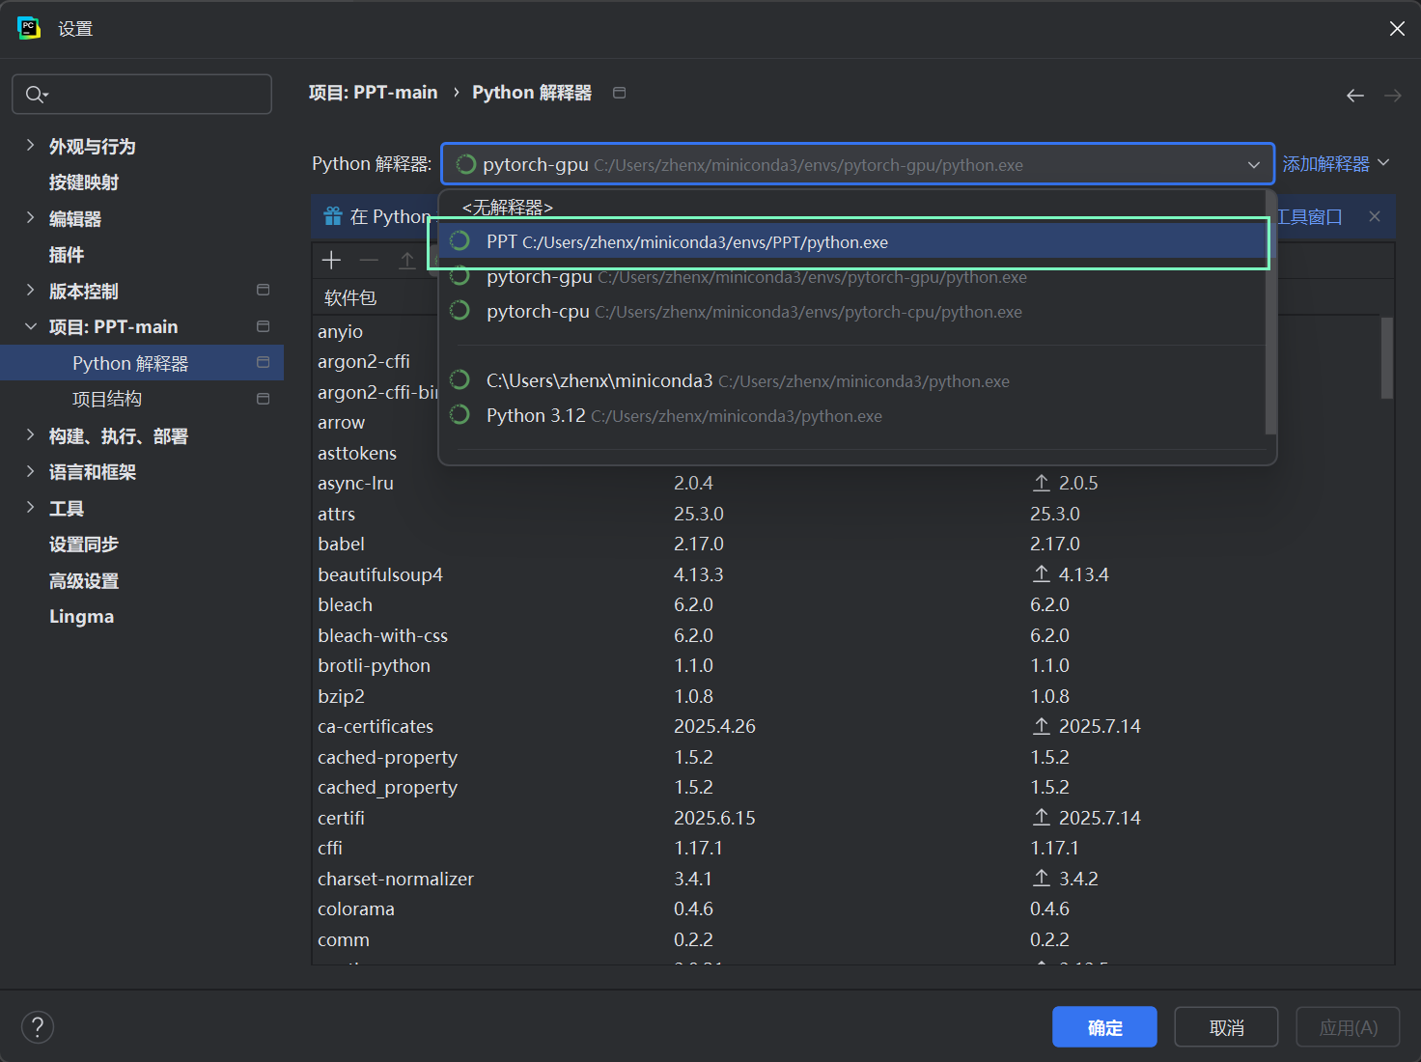Click the settings search field
The width and height of the screenshot is (1421, 1062).
pyautogui.click(x=142, y=95)
